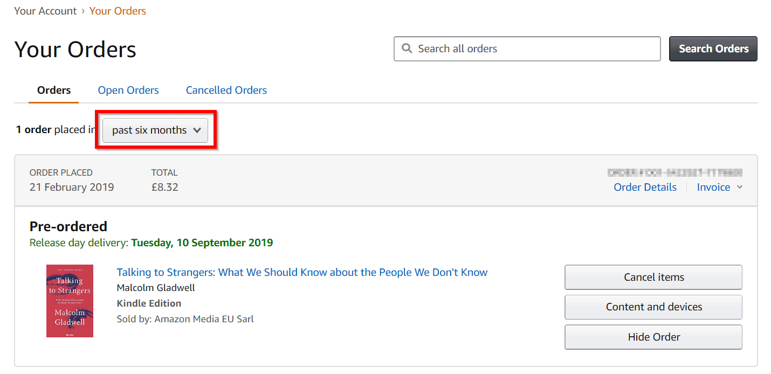Navigate to Your Account via breadcrumb
The width and height of the screenshot is (771, 374).
click(45, 10)
